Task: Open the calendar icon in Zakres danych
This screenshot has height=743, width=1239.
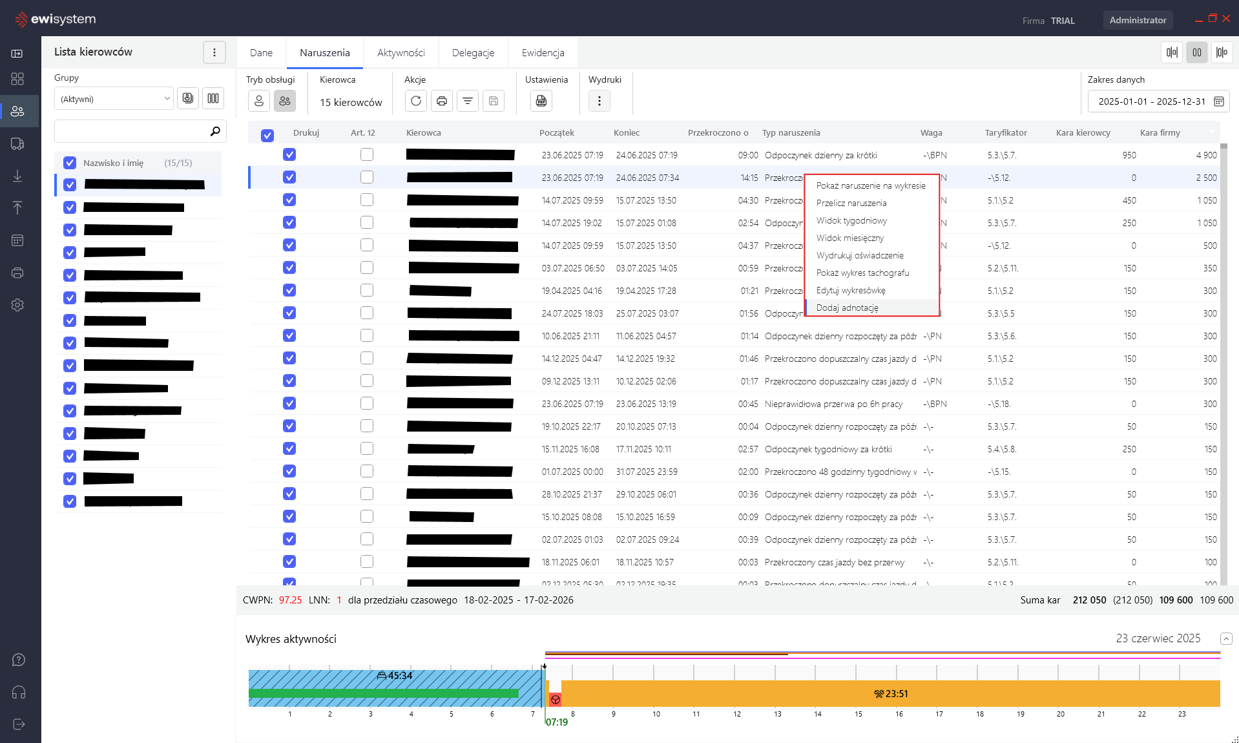Action: [x=1219, y=101]
